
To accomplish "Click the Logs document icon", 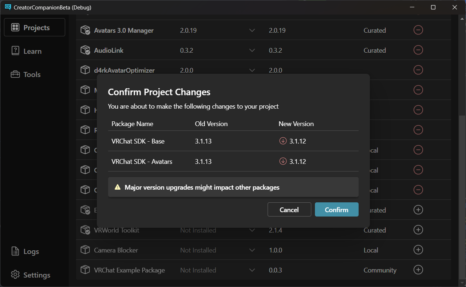I will pyautogui.click(x=15, y=251).
